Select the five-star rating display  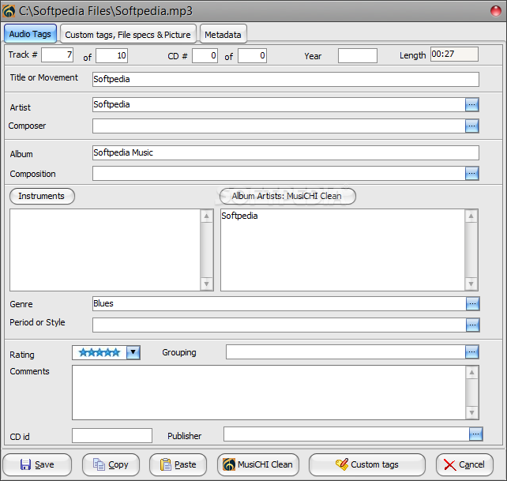100,352
